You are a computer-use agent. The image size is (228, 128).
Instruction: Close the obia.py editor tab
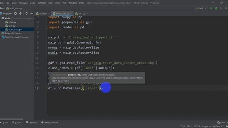coord(49,14)
